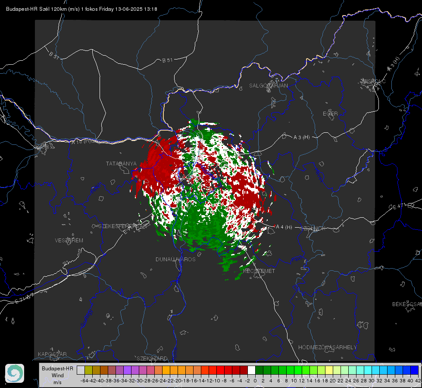Click the HÓDMEZŐVÁSÁRHELY city label
Image resolution: width=422 pixels, height=388 pixels.
(327, 347)
